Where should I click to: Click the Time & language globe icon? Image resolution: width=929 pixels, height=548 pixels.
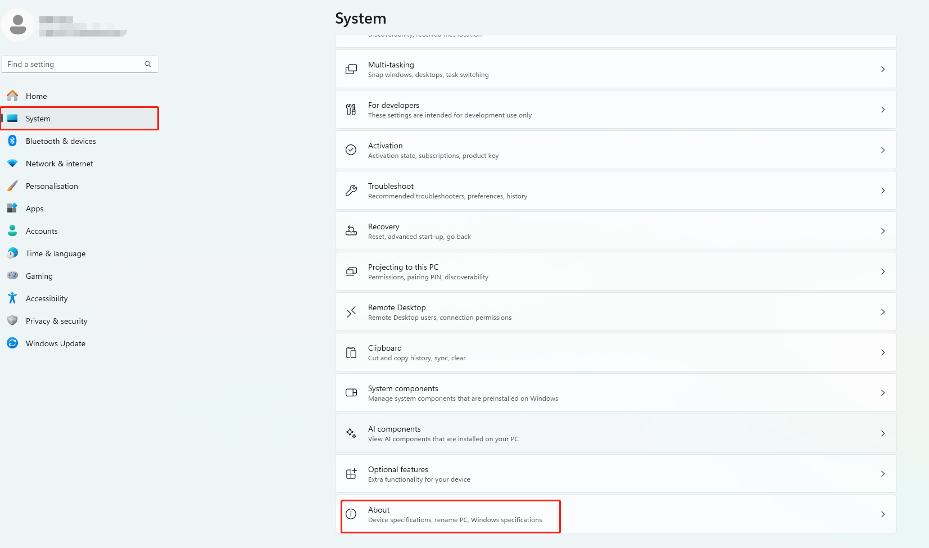(12, 253)
